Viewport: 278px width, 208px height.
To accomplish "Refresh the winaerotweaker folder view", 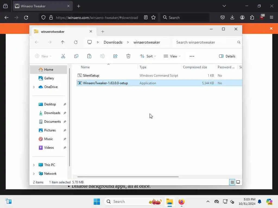I will (76, 42).
